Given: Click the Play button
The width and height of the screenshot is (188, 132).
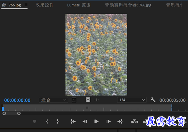Looking at the screenshot, I should [96, 122].
